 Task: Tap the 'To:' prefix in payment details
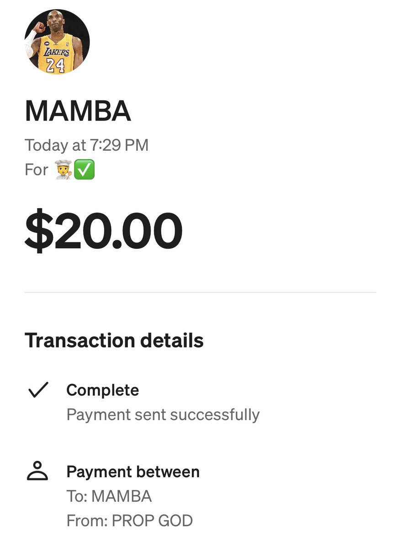(x=77, y=496)
